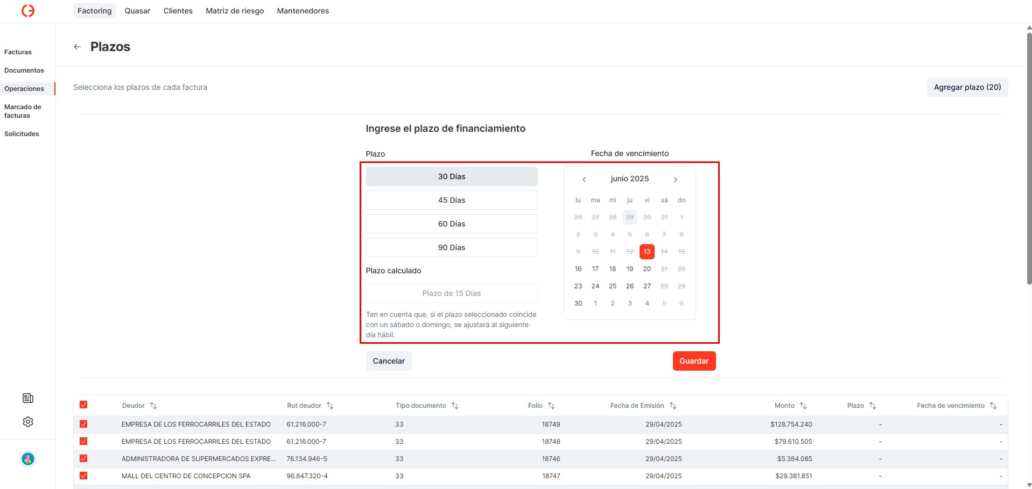Viewport: 1032px width, 489px height.
Task: Open the settings gear in the sidebar
Action: click(x=27, y=422)
